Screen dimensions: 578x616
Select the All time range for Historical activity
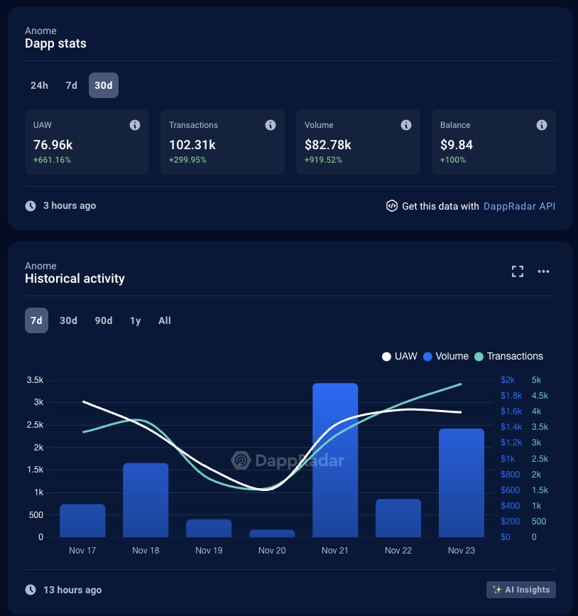(x=164, y=320)
